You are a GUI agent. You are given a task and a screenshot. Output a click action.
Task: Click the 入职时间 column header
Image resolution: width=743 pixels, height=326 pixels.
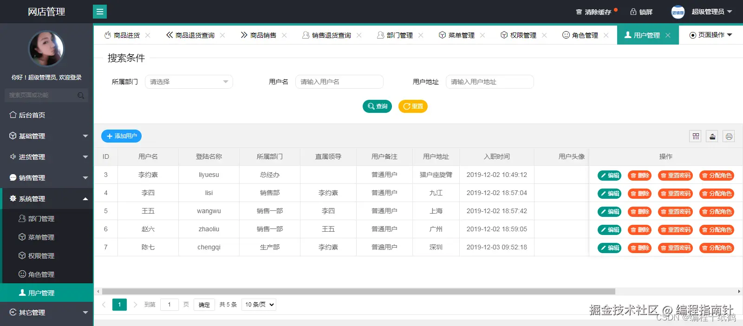click(x=497, y=156)
